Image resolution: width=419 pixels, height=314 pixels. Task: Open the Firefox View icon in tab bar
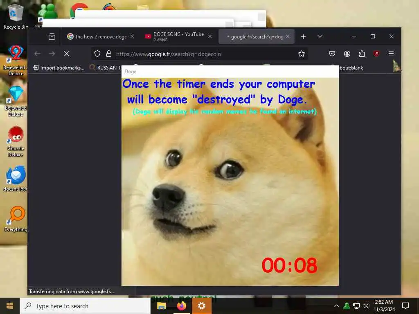(52, 36)
